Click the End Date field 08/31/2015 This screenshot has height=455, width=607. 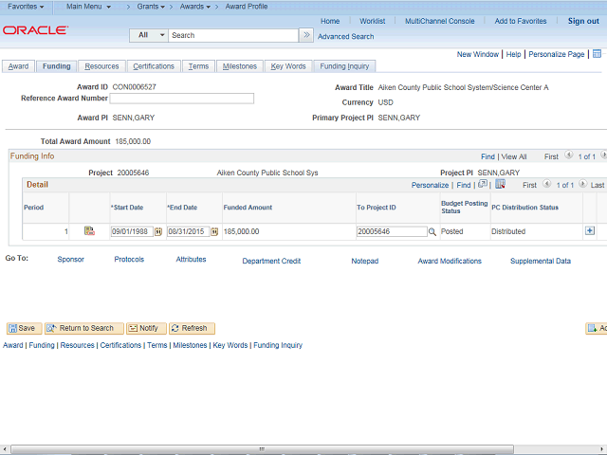[188, 231]
